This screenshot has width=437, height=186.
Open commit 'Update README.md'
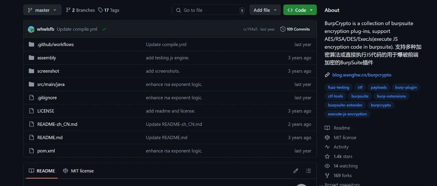(x=167, y=138)
